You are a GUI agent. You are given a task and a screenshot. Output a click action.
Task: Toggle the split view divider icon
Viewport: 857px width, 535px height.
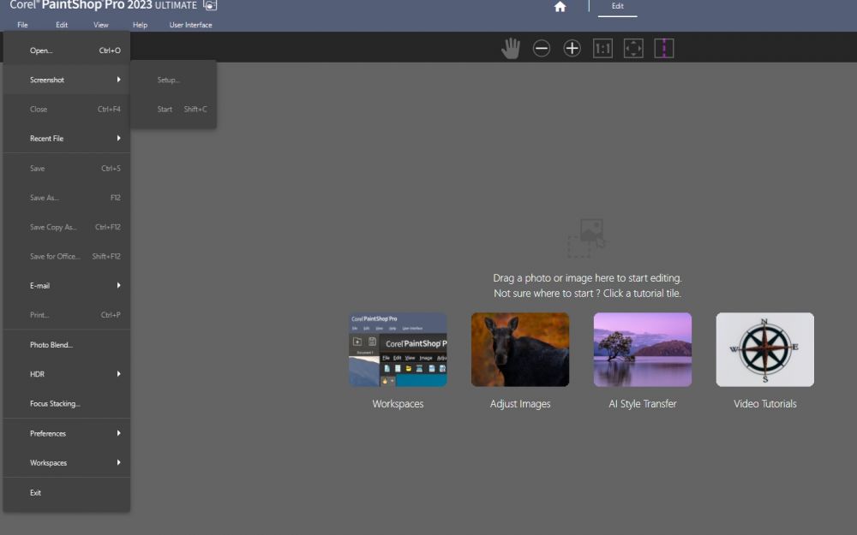point(664,49)
